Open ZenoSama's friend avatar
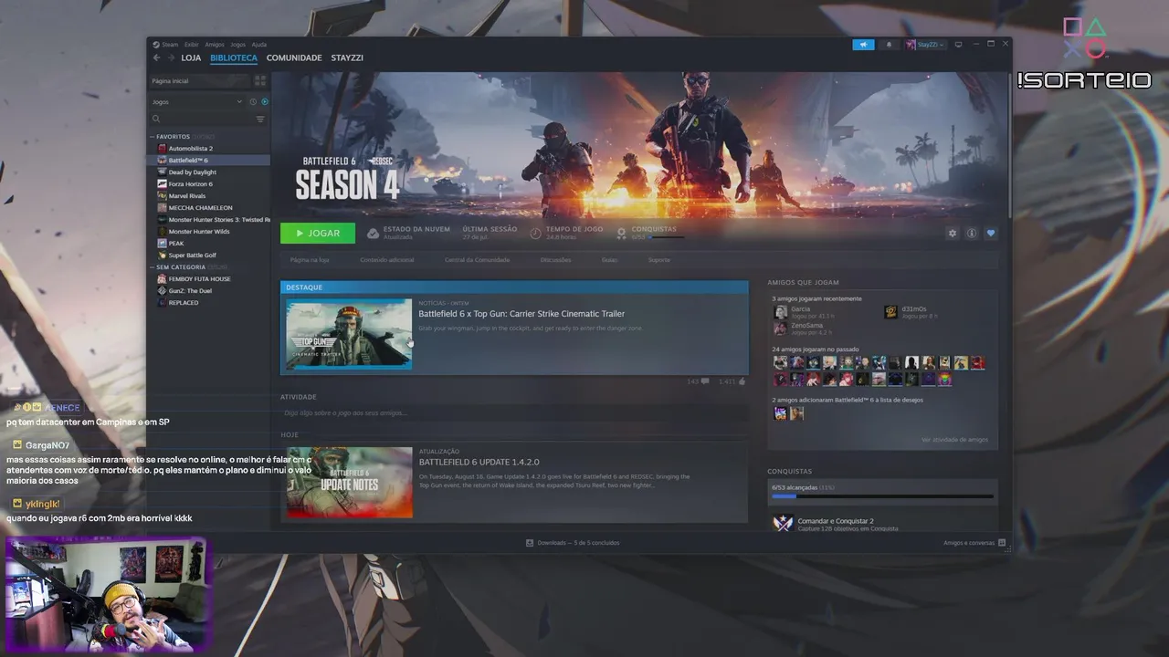The width and height of the screenshot is (1169, 657). point(780,328)
